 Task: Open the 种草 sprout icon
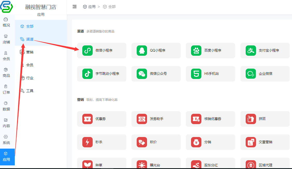(87, 164)
